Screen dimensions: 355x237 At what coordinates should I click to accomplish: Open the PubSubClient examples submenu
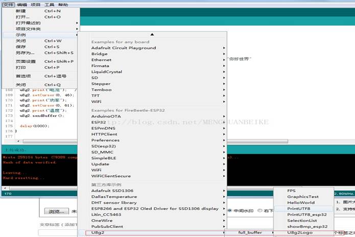(x=152, y=227)
